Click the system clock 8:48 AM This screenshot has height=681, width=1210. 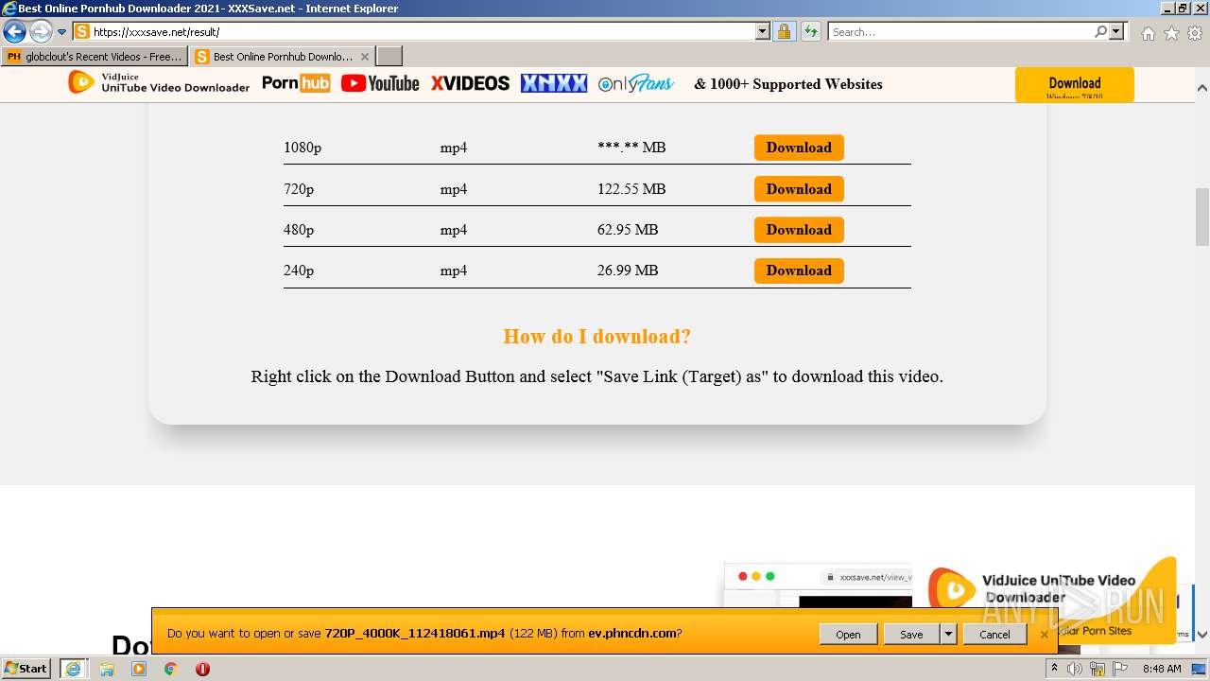(x=1162, y=669)
